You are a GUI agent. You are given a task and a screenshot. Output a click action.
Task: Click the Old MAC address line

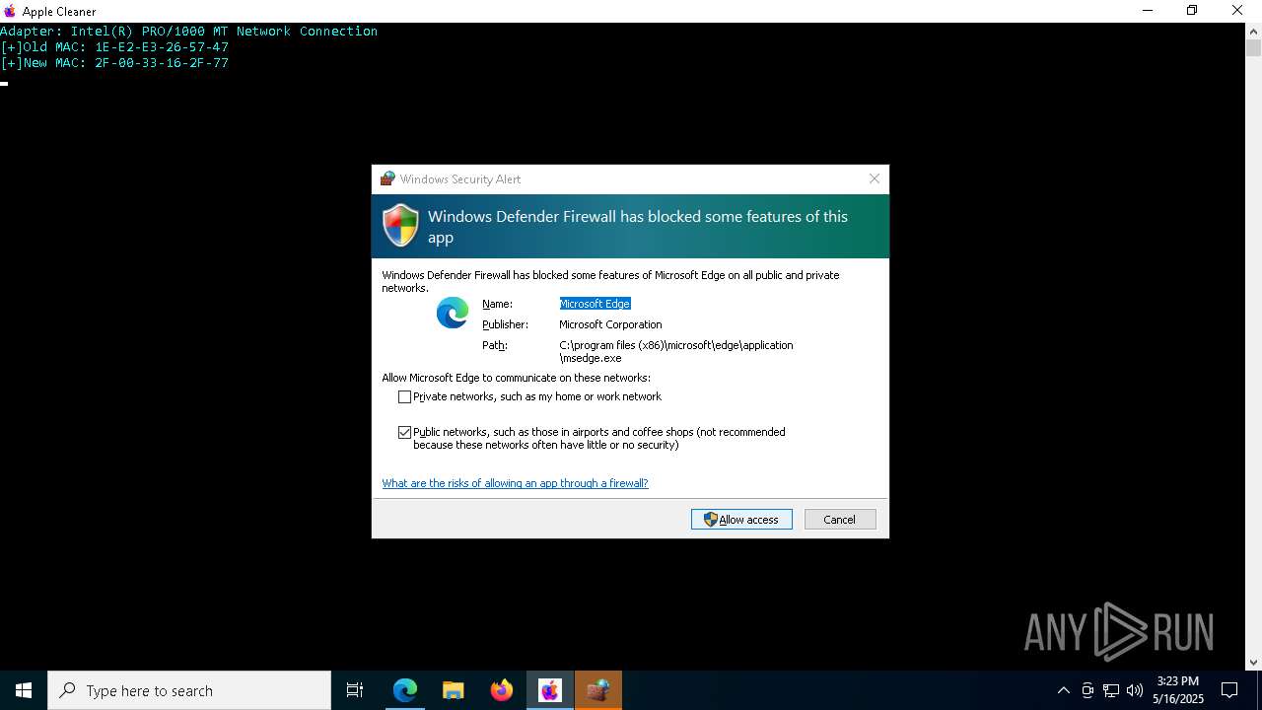tap(114, 46)
